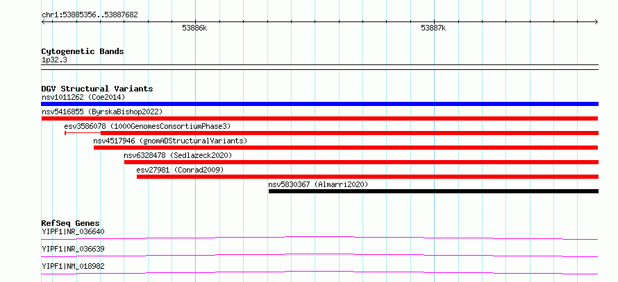Viewport: 618px width, 282px height.
Task: Open variant label nsv1011262 (Coe2014)
Action: [x=83, y=97]
